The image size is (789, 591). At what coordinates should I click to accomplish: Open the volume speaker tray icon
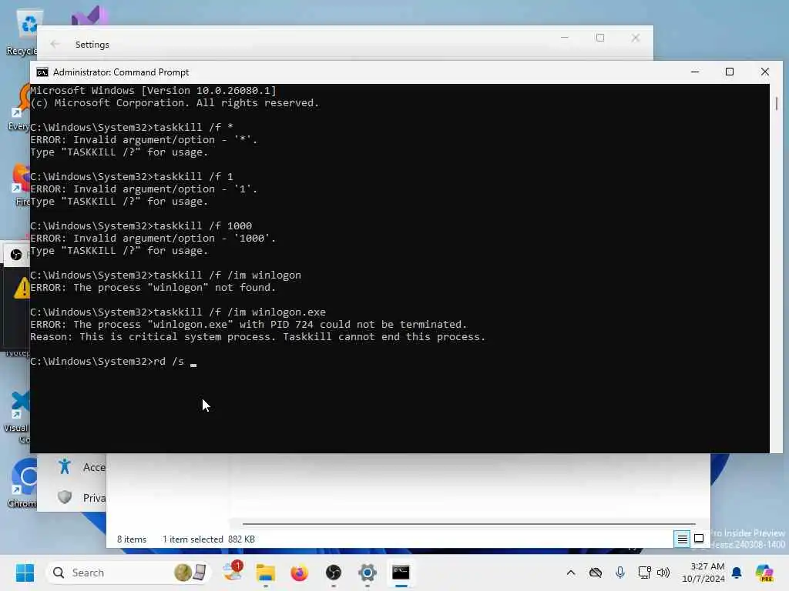tap(663, 573)
